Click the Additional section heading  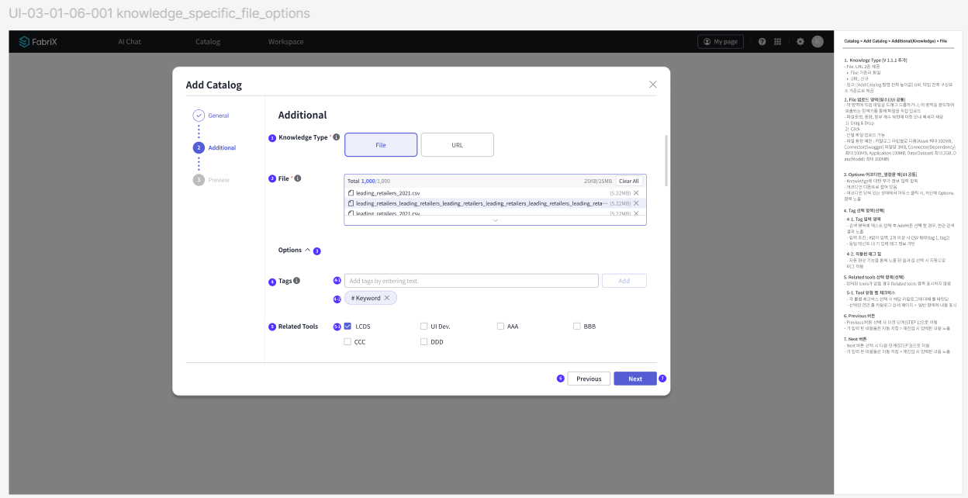point(302,115)
